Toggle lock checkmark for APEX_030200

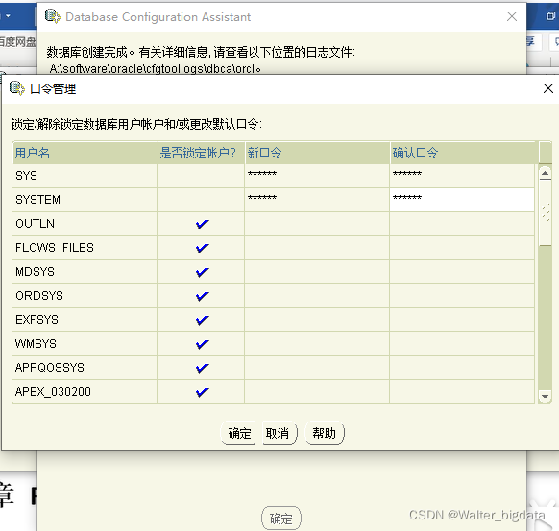tap(202, 392)
